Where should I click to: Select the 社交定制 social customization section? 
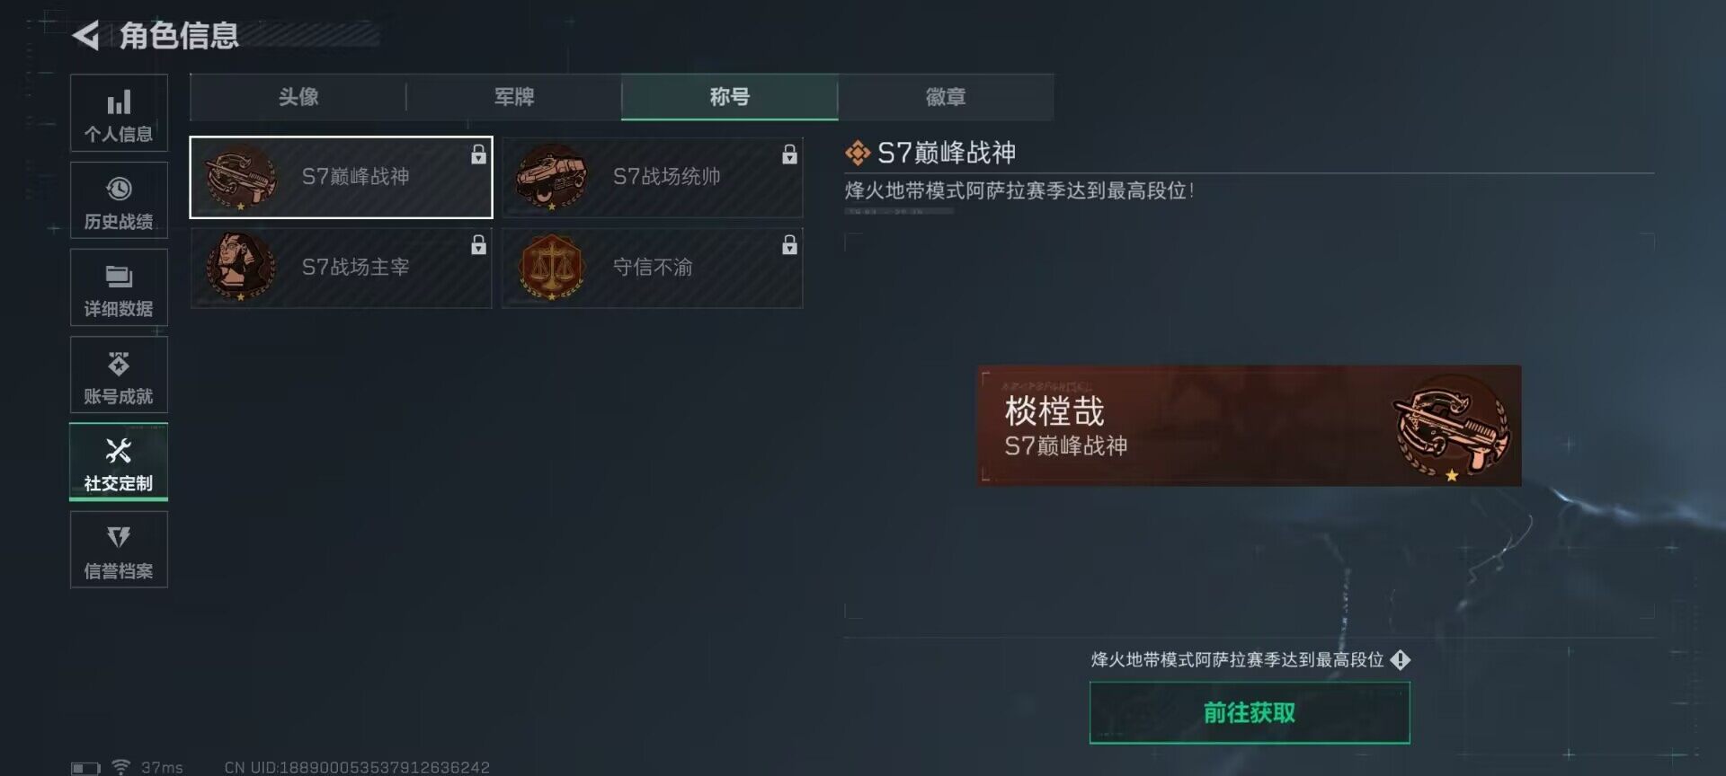coord(119,462)
